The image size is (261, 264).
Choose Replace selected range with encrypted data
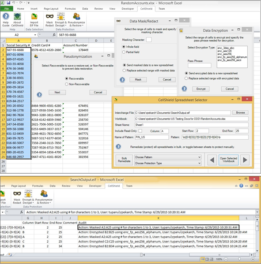[x=186, y=78]
